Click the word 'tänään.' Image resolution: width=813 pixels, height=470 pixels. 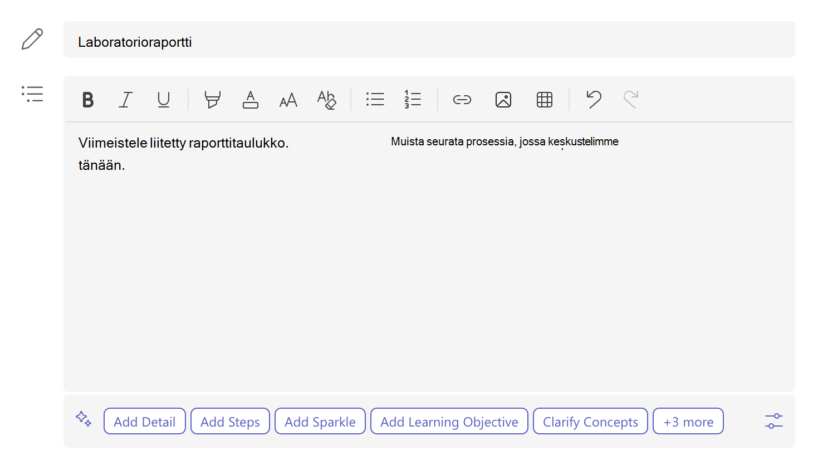point(101,165)
